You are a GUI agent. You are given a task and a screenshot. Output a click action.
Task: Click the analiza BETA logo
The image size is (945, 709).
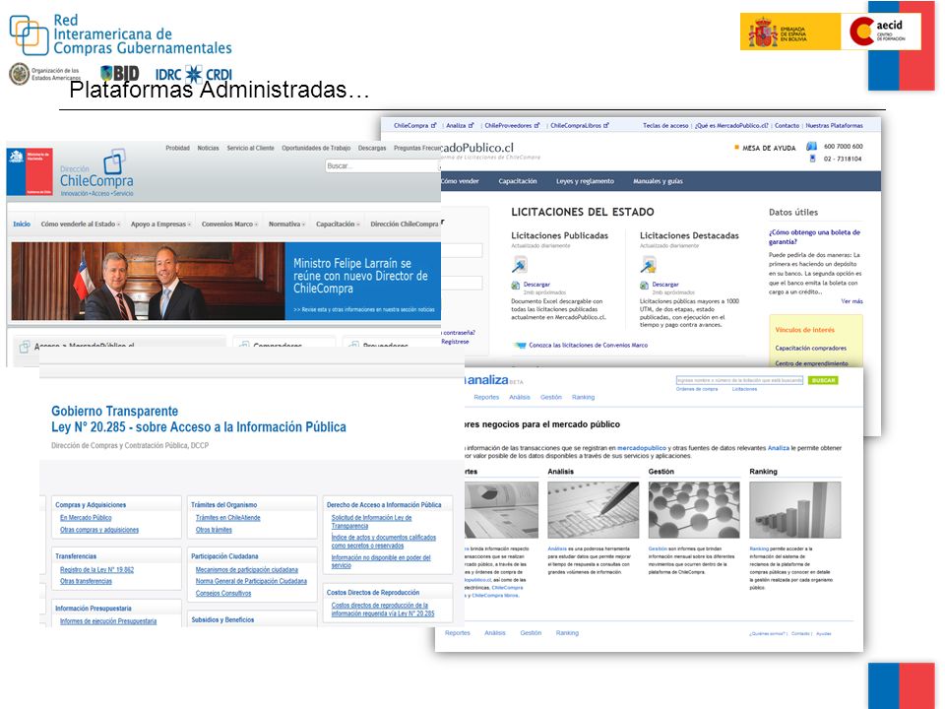pyautogui.click(x=495, y=380)
